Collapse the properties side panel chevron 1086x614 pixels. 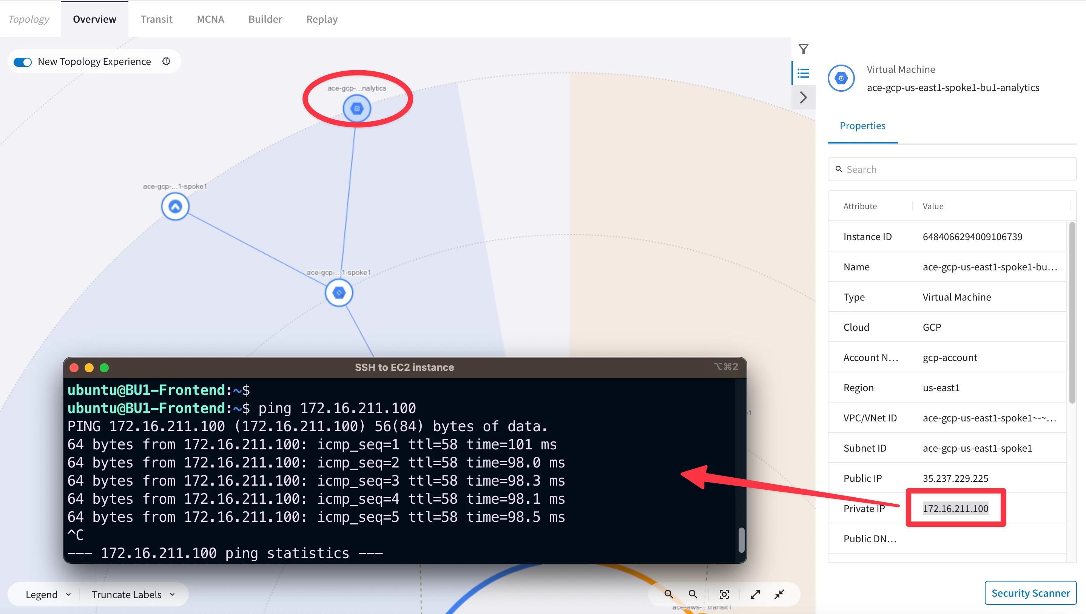click(804, 97)
